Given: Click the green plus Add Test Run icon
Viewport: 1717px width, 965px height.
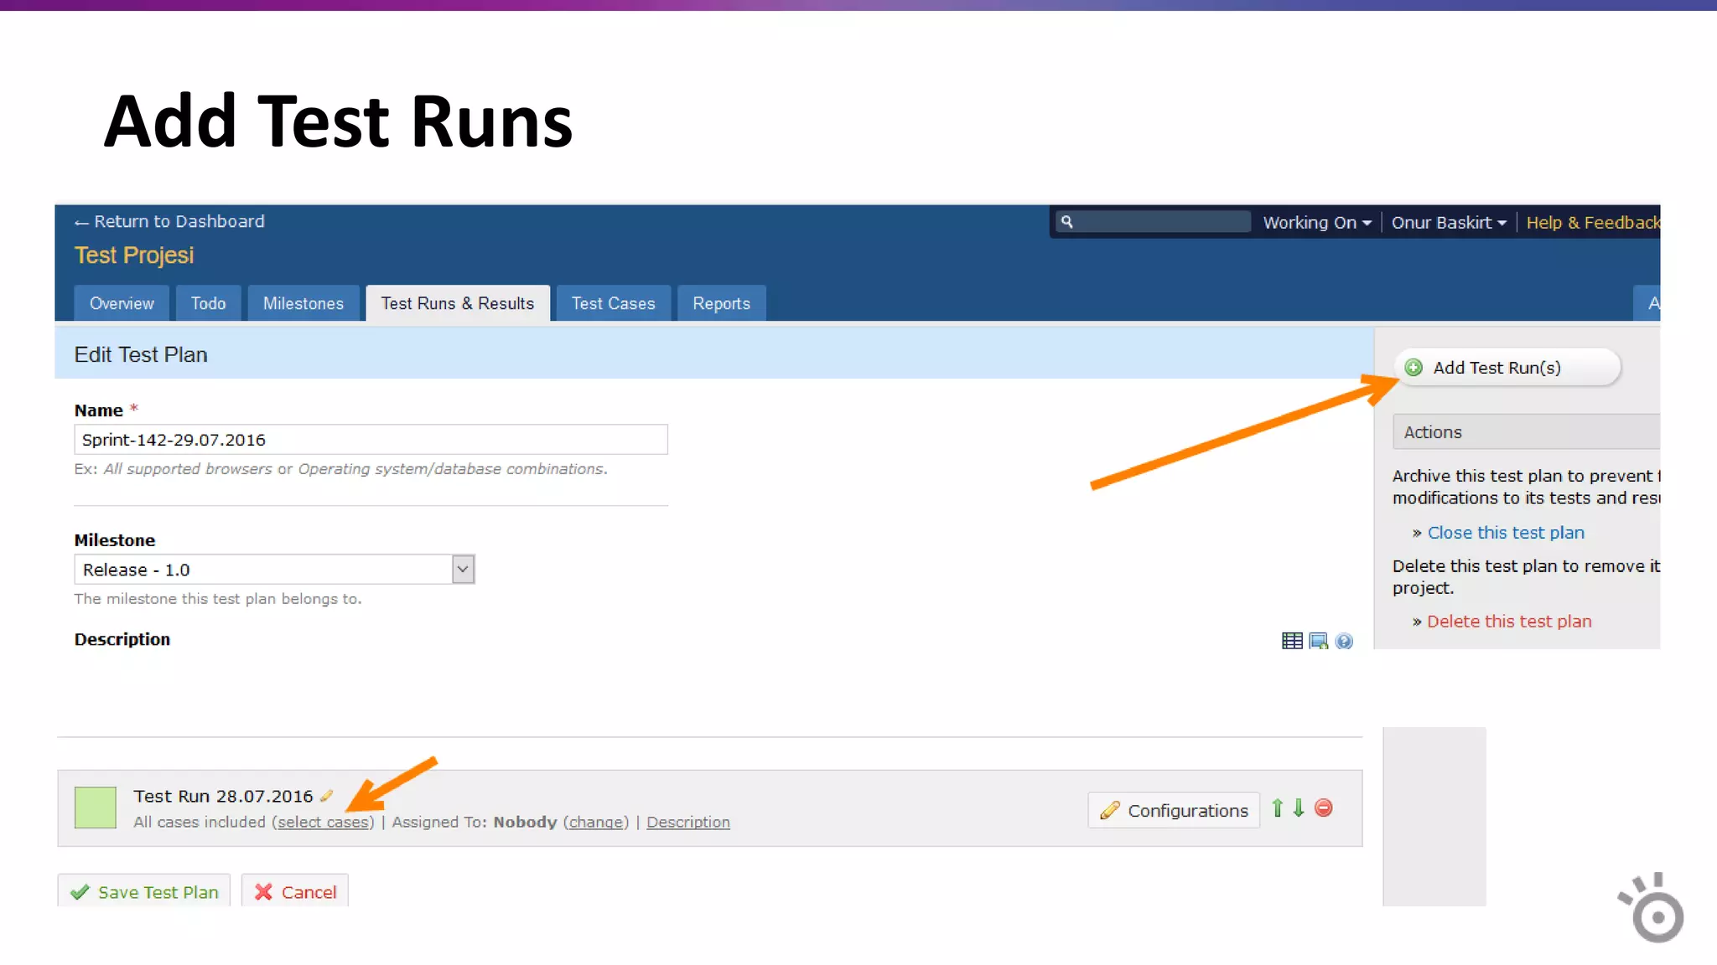Looking at the screenshot, I should coord(1414,368).
